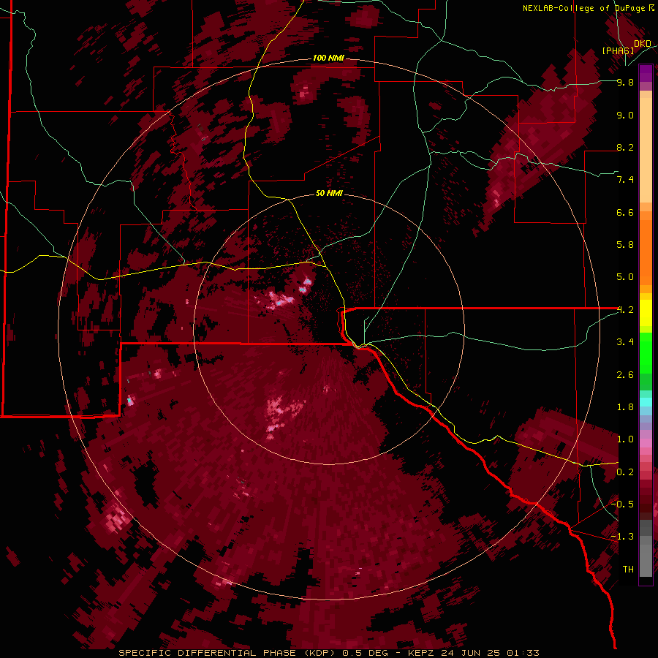Click the DKD product label

point(642,43)
